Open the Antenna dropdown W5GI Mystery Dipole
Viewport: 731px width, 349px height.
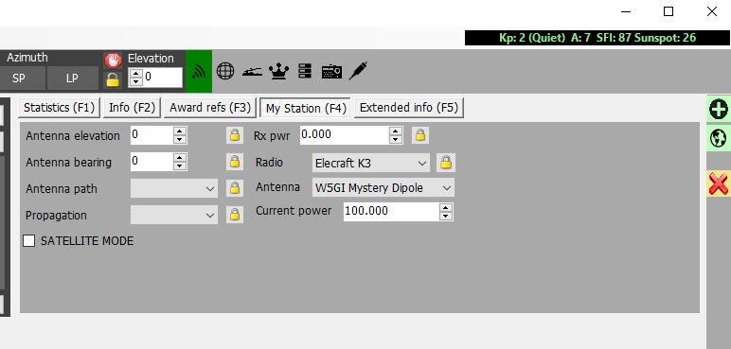(383, 188)
